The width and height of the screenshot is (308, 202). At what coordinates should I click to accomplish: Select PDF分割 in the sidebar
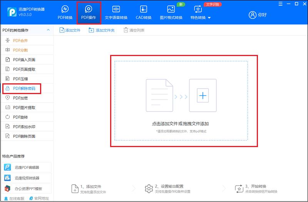[27, 50]
